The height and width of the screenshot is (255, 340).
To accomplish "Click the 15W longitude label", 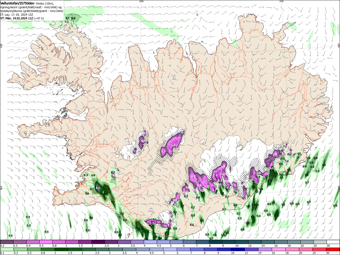I will (281, 1).
